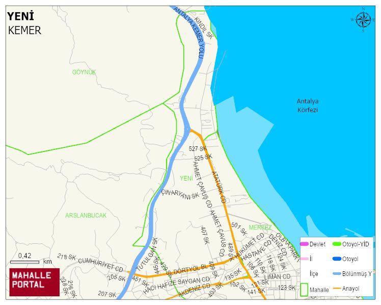Click the ÇINARYANI SK street label
Screen dimensions: 381x305
click(x=180, y=194)
